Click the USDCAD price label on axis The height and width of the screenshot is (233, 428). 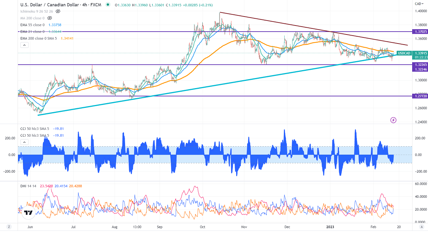point(404,53)
